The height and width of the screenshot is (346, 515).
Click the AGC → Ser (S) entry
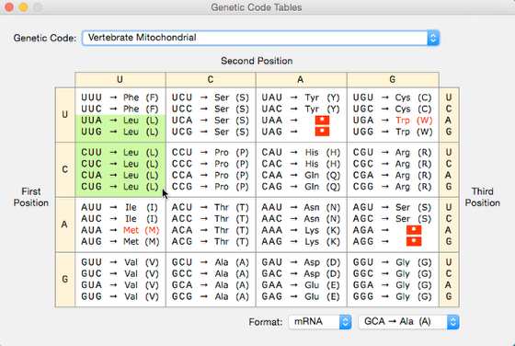pyautogui.click(x=393, y=219)
